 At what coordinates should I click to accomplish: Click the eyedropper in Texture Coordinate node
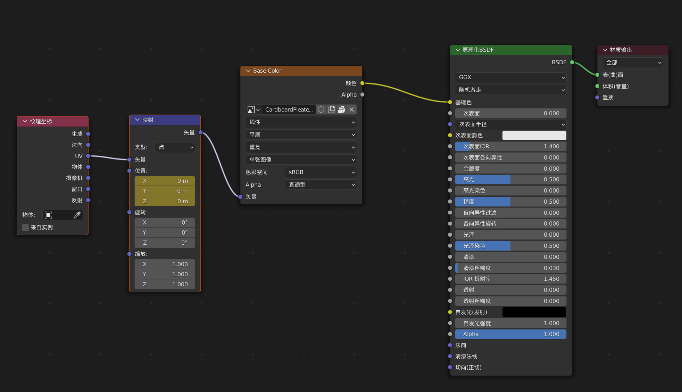click(x=77, y=215)
